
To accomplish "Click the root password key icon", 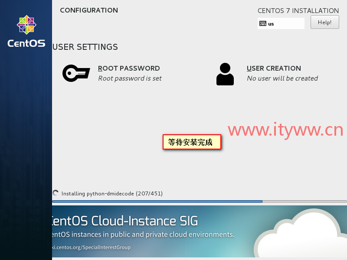I will coord(76,73).
